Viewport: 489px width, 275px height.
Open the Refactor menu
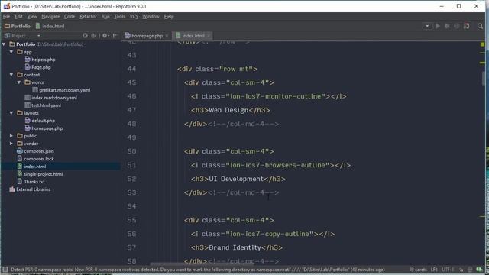89,17
